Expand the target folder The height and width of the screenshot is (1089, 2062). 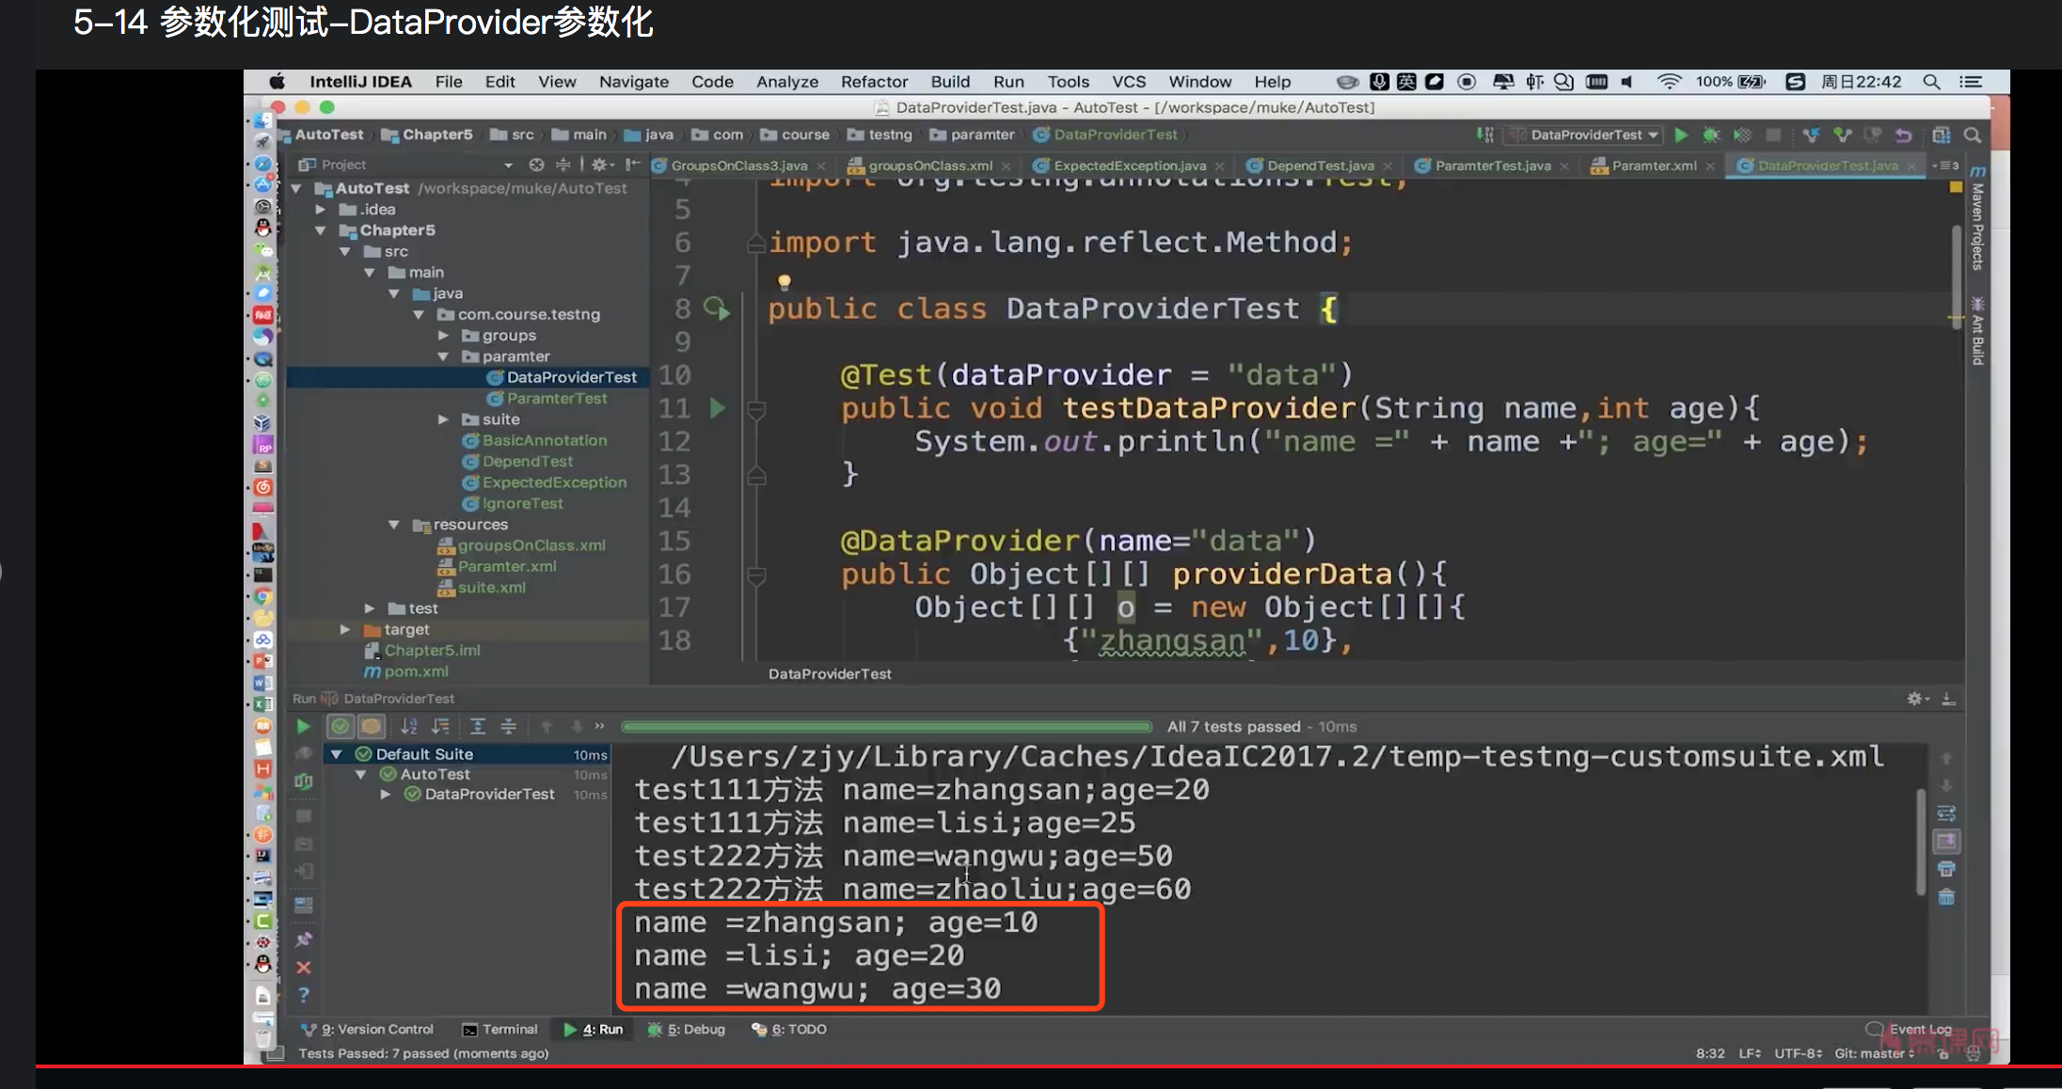(345, 629)
